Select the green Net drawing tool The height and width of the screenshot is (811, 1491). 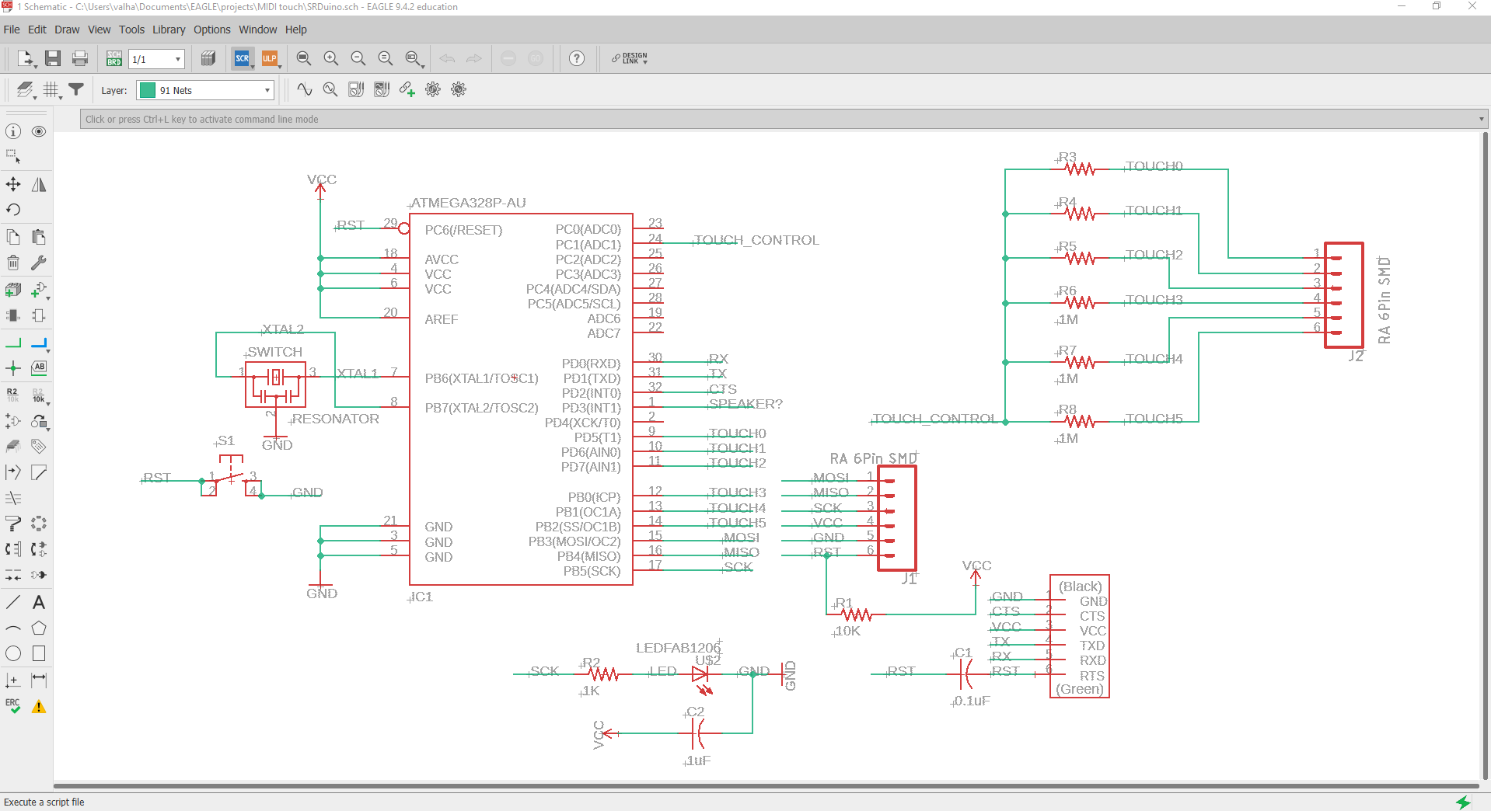(13, 343)
